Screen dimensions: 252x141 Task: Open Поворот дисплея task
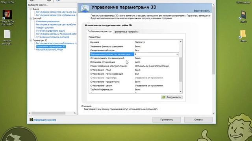pos(44,28)
